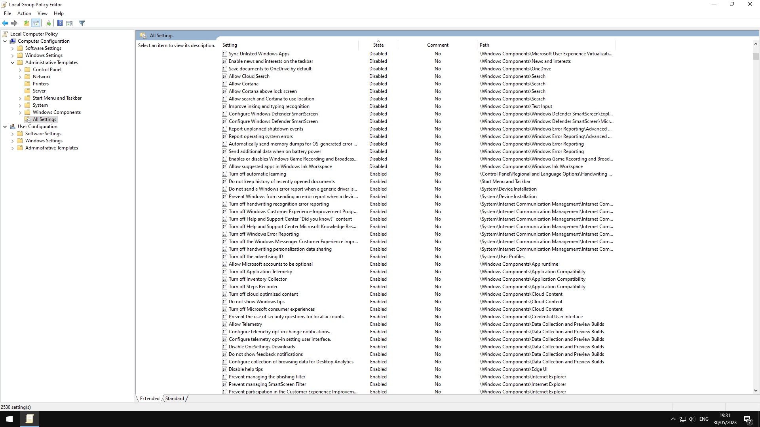Viewport: 760px width, 427px height.
Task: Select "Do not show Windows tips" setting
Action: (x=256, y=302)
